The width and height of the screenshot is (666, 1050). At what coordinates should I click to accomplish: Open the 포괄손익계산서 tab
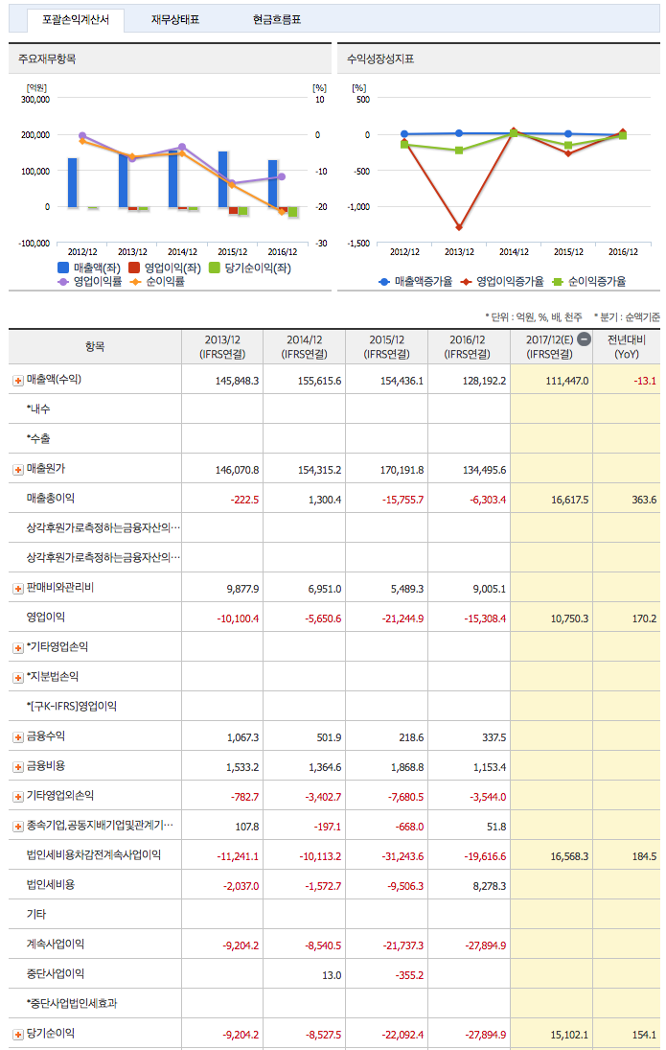click(x=76, y=20)
